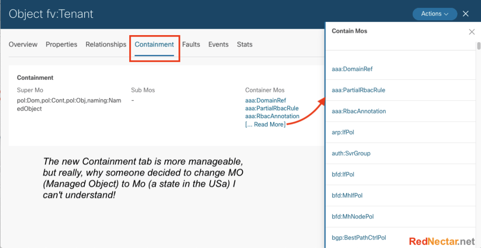
Task: Open bfd:MhNodePol list entry
Action: tap(353, 217)
